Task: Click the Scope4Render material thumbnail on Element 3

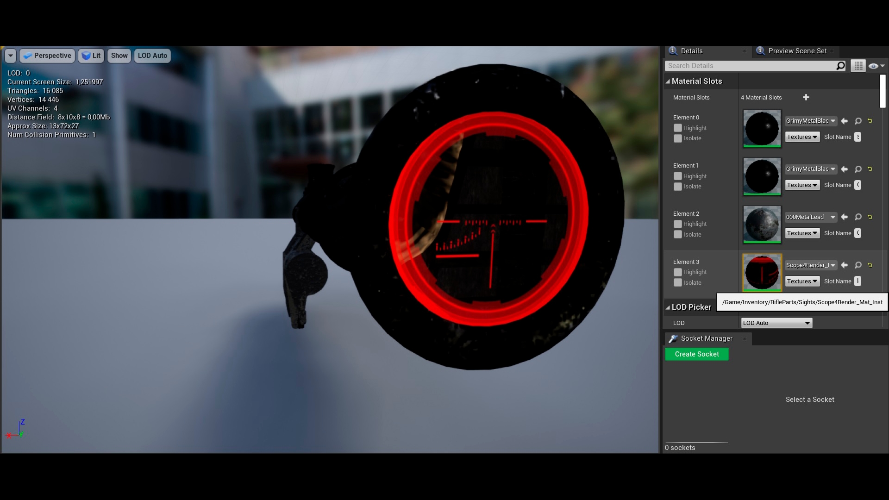Action: (761, 272)
